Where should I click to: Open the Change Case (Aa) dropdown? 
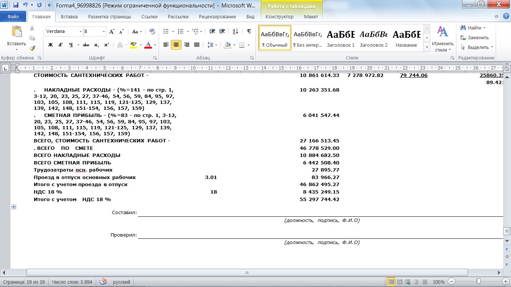137,31
